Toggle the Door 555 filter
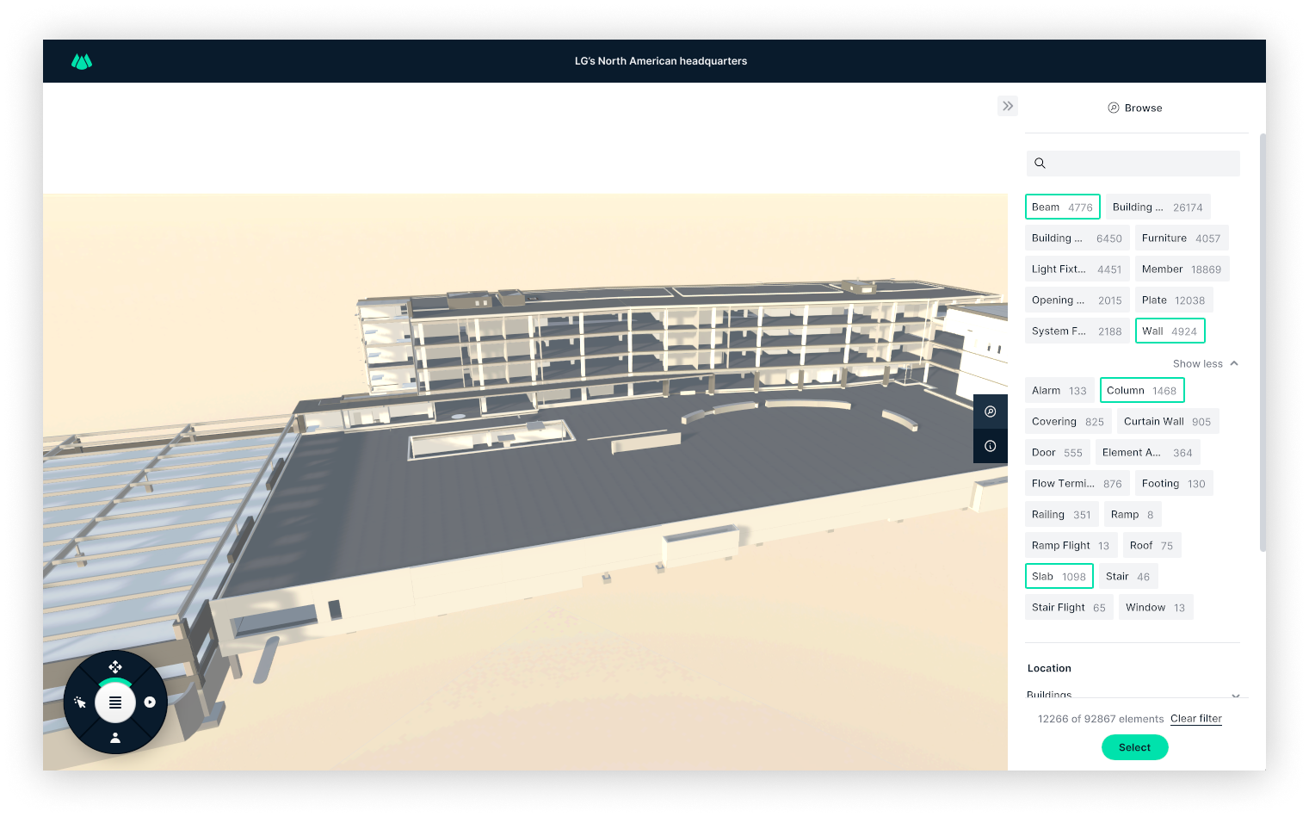This screenshot has height=817, width=1309. tap(1058, 452)
